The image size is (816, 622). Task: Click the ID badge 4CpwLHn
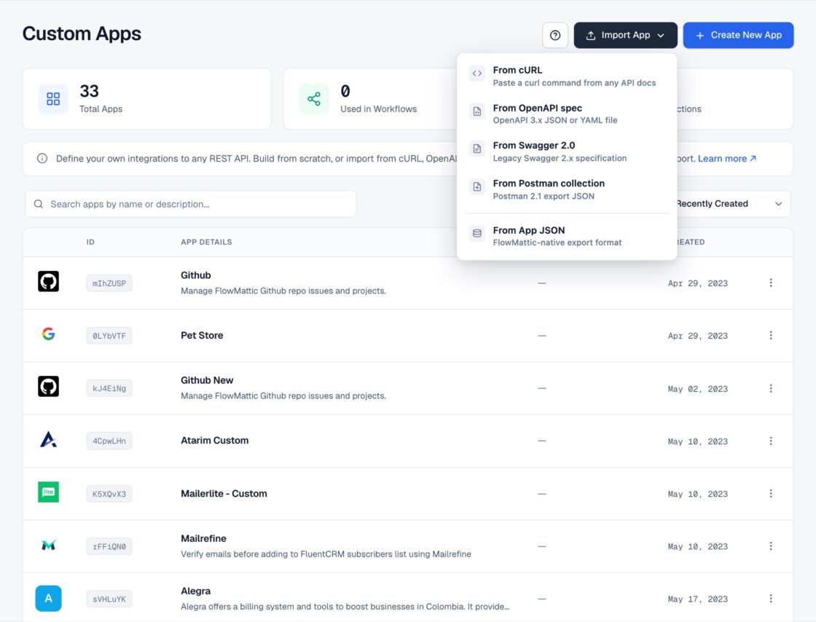click(x=109, y=441)
